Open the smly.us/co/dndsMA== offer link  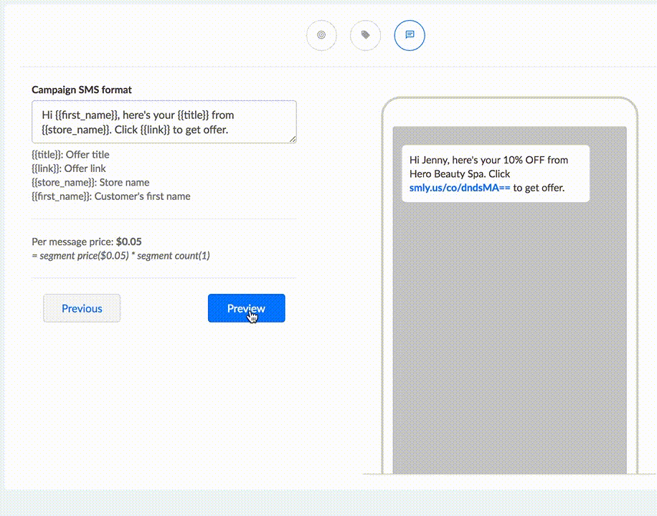pos(460,188)
